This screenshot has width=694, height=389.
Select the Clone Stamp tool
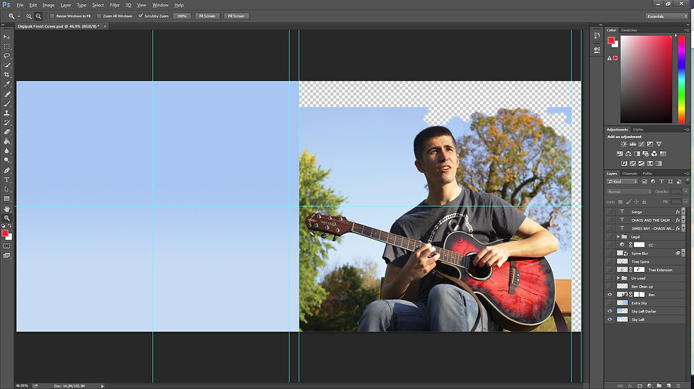(6, 113)
